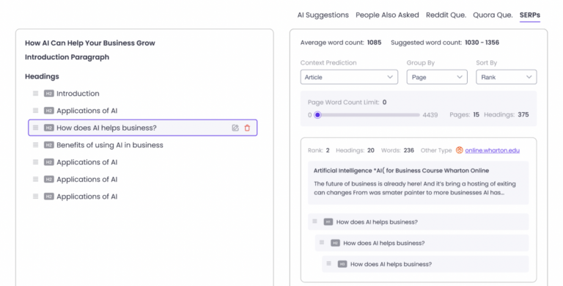Viewport: 563px width, 286px height.
Task: Click the Wharton Online article summary card
Action: tap(419, 183)
